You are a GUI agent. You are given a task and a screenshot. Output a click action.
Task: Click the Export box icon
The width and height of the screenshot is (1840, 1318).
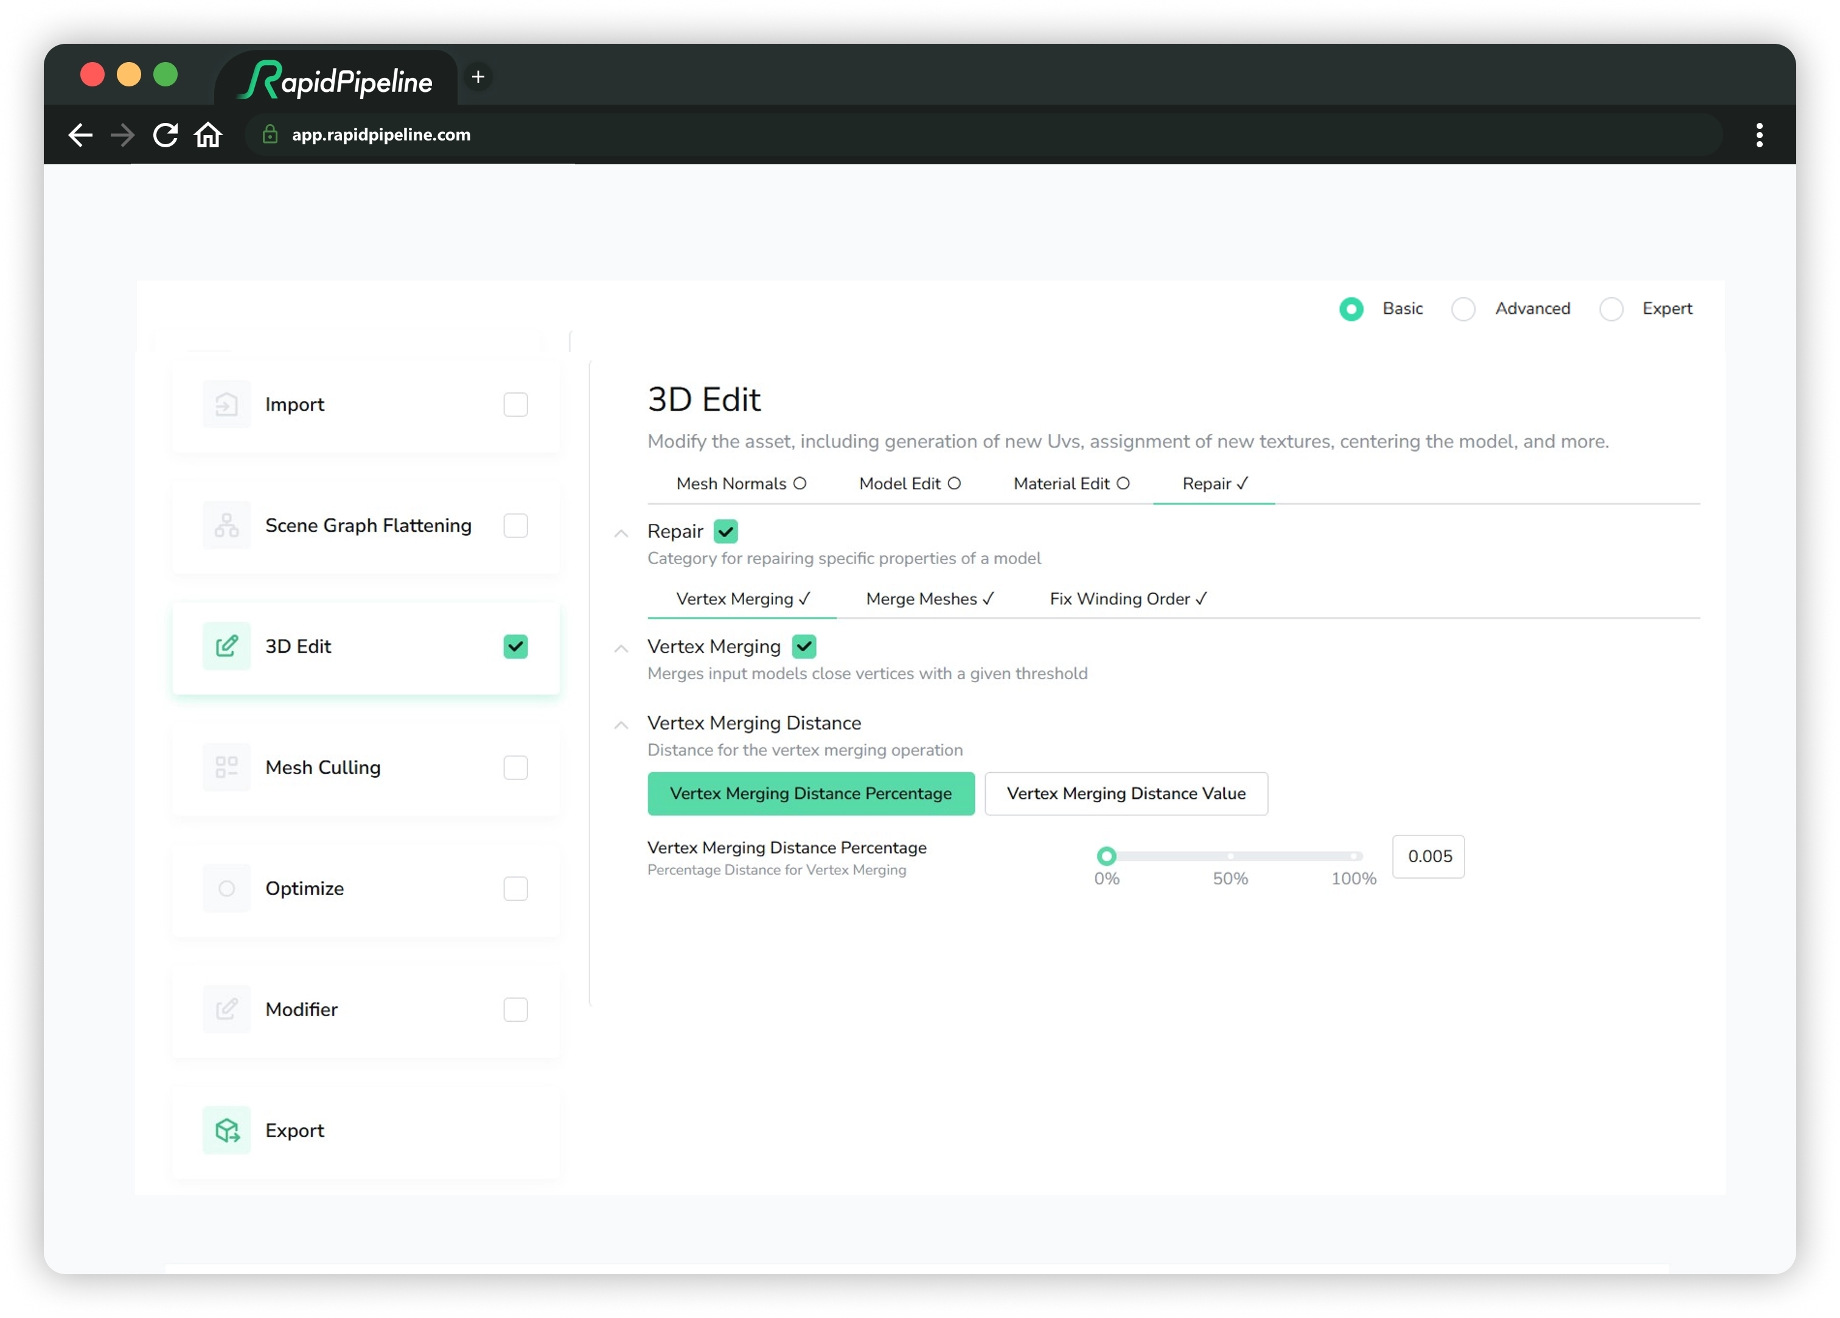click(x=226, y=1131)
